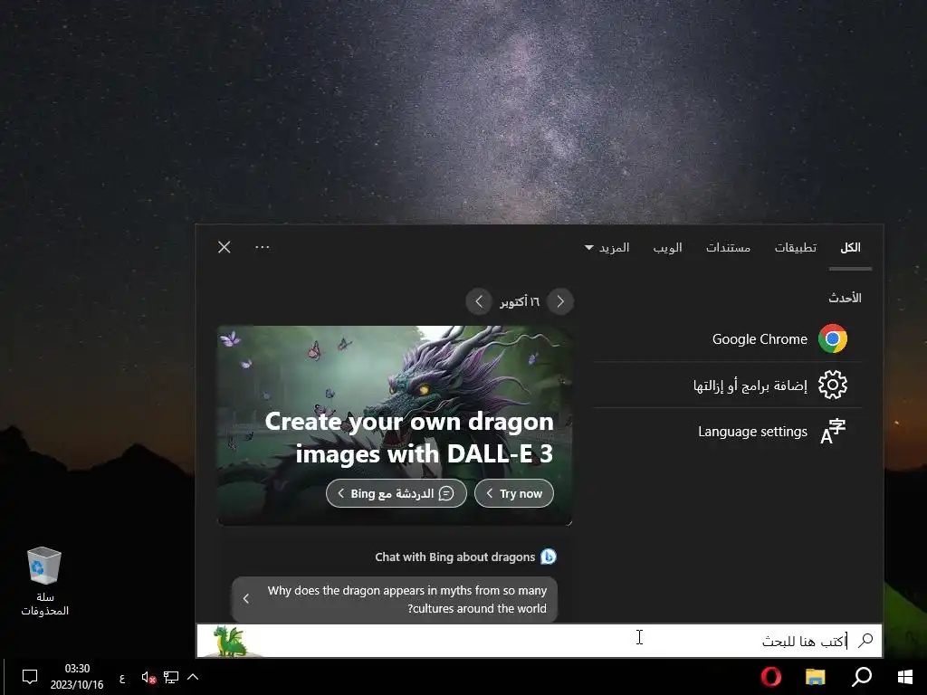927x695 pixels.
Task: Click the Try now button
Action: [514, 493]
